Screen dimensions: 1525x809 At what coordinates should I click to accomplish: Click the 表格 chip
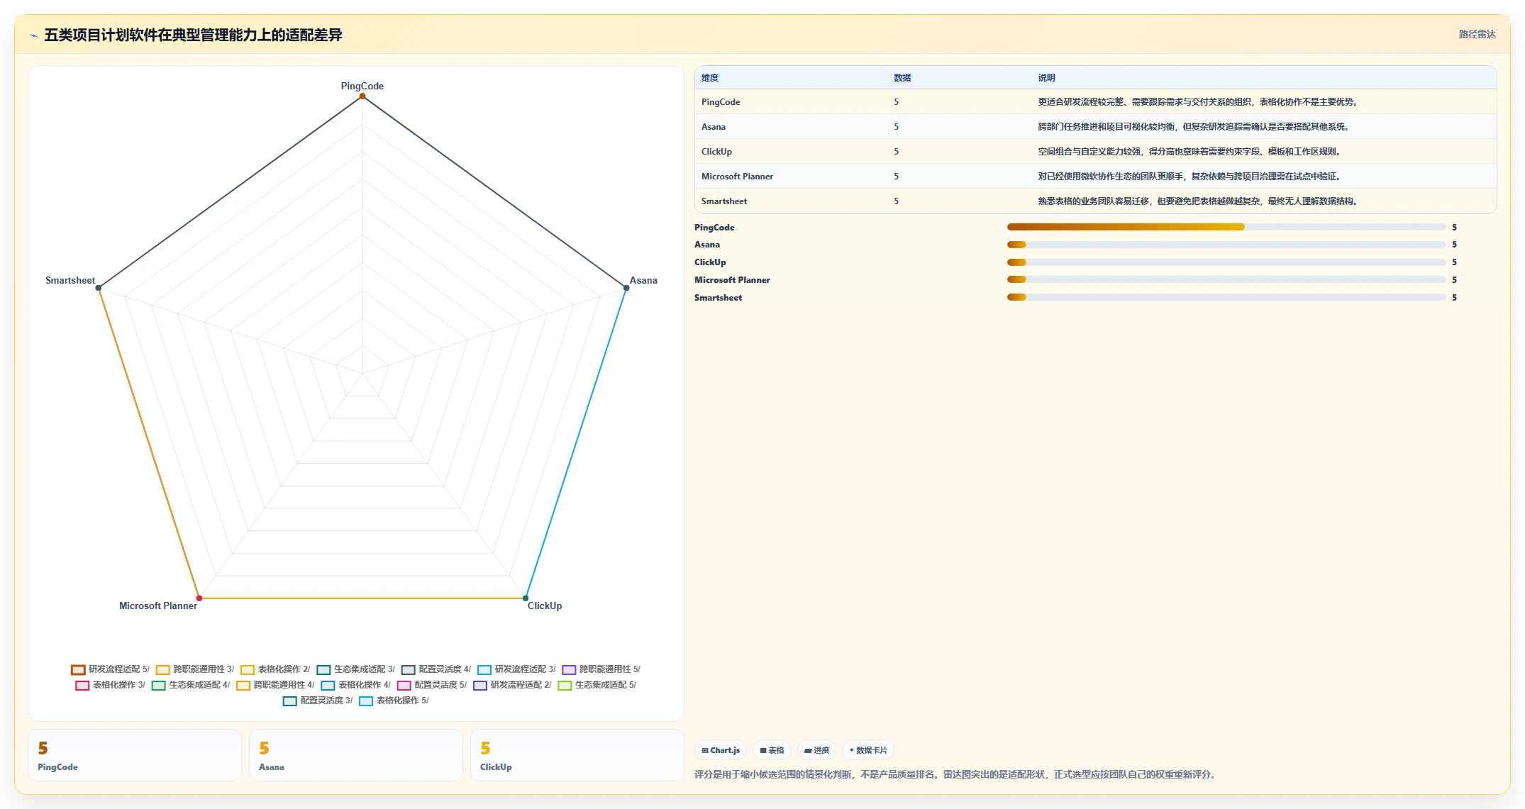coord(772,750)
